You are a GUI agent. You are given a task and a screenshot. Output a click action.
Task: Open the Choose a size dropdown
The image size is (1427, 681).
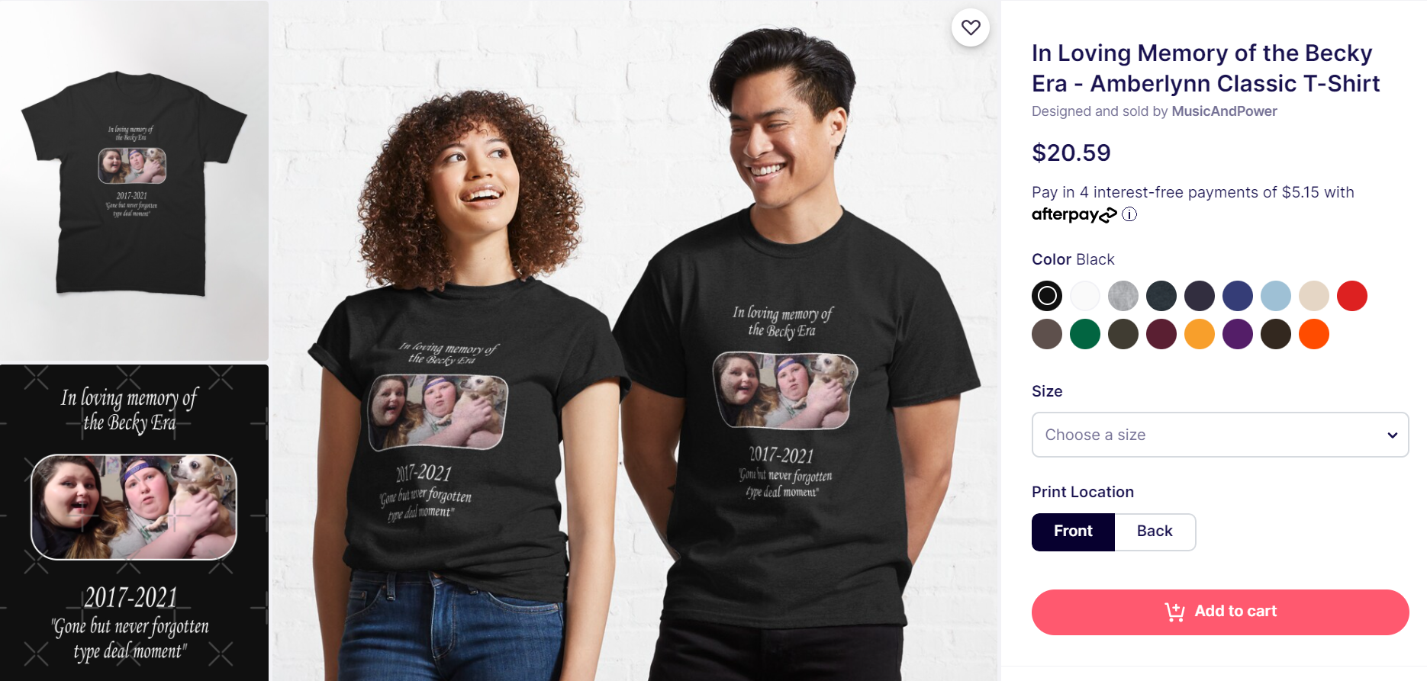point(1220,435)
